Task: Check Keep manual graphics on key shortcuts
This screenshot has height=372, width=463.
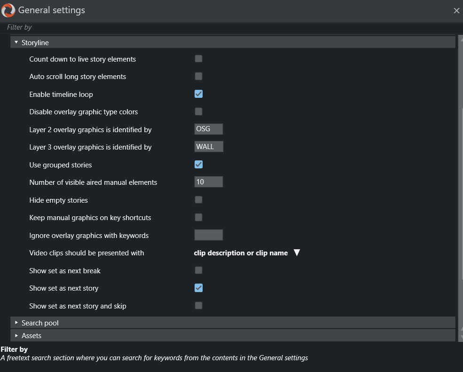Action: pos(198,217)
